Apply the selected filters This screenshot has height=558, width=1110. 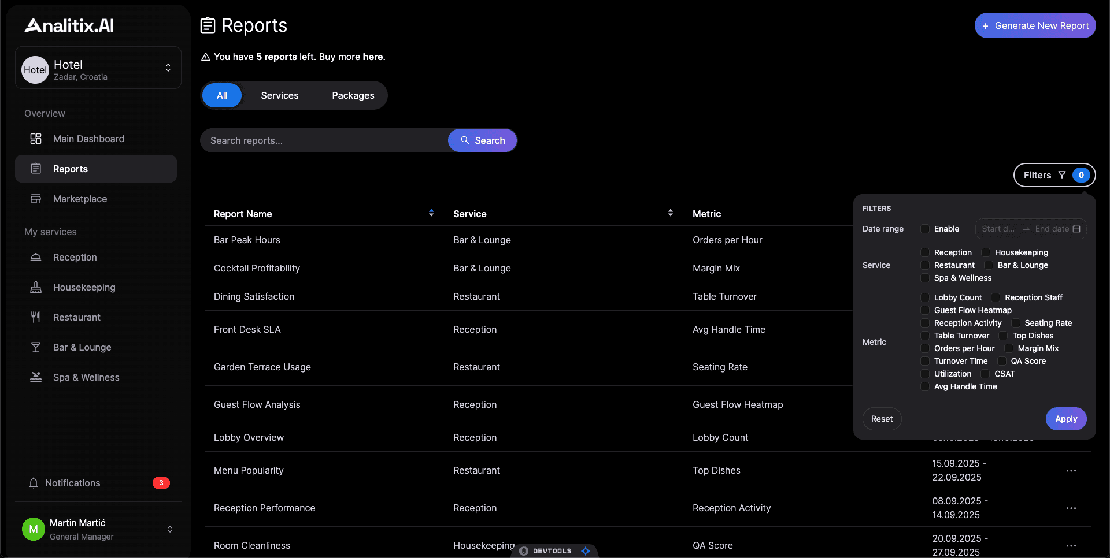(x=1065, y=419)
